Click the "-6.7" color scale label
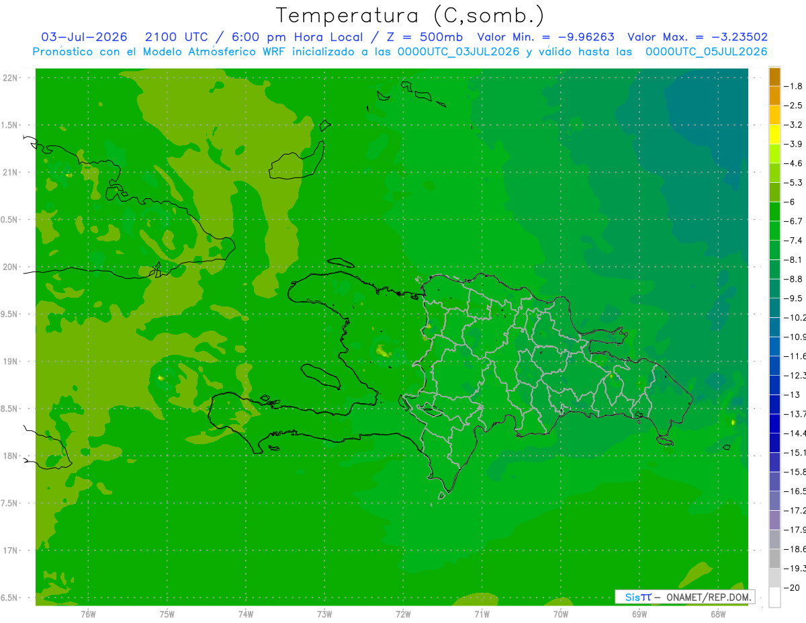806x623 pixels. pyautogui.click(x=793, y=221)
